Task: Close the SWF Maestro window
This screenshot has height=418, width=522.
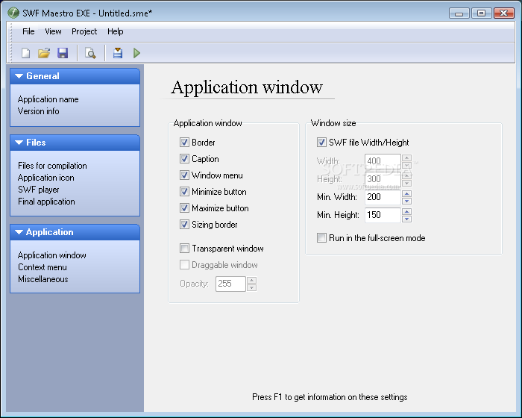Action: coord(504,13)
